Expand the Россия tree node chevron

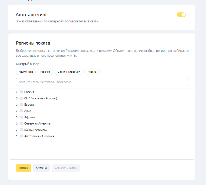point(17,92)
